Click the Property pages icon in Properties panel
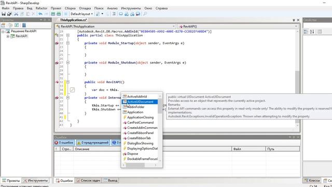332x187 pixels. [320, 32]
